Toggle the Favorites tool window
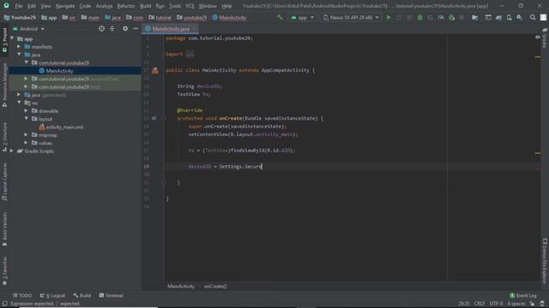Image resolution: width=549 pixels, height=308 pixels. point(4,270)
